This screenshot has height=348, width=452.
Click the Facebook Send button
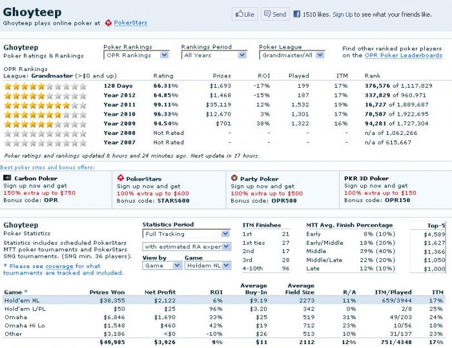[x=275, y=14]
